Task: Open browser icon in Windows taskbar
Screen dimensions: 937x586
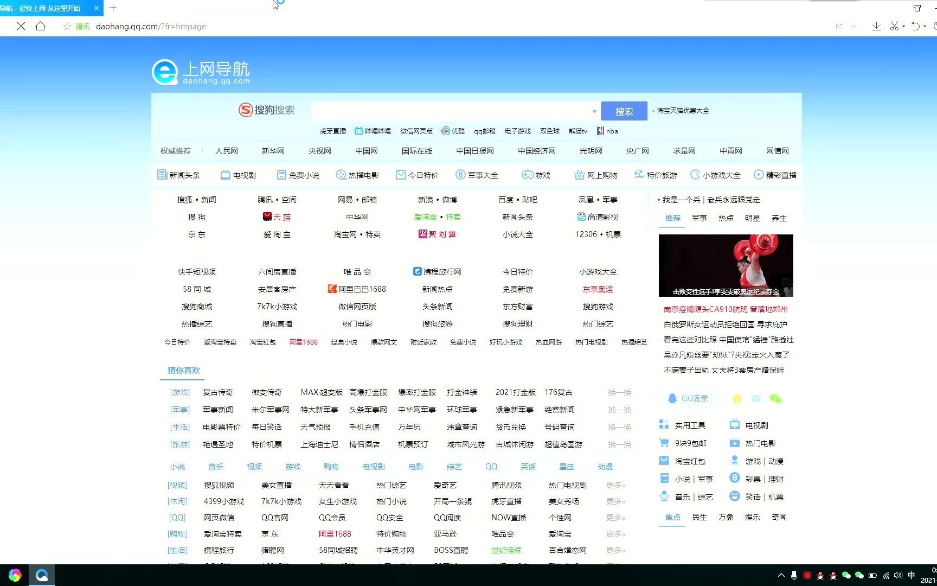Action: pyautogui.click(x=42, y=575)
